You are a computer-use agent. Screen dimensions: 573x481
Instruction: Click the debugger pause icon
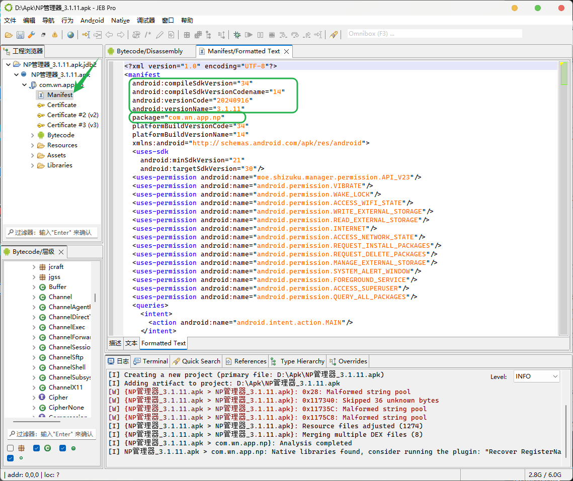tap(260, 35)
